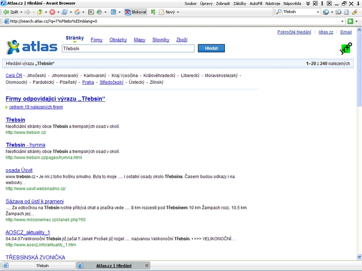362x271 pixels.
Task: Open the osada Úsvit result
Action: pyautogui.click(x=19, y=170)
